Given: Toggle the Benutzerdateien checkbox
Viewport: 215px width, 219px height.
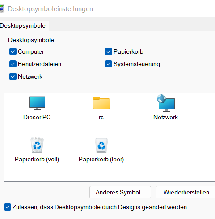Looking at the screenshot, I should pos(13,64).
